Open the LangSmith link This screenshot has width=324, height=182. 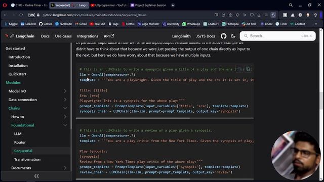pyautogui.click(x=181, y=36)
